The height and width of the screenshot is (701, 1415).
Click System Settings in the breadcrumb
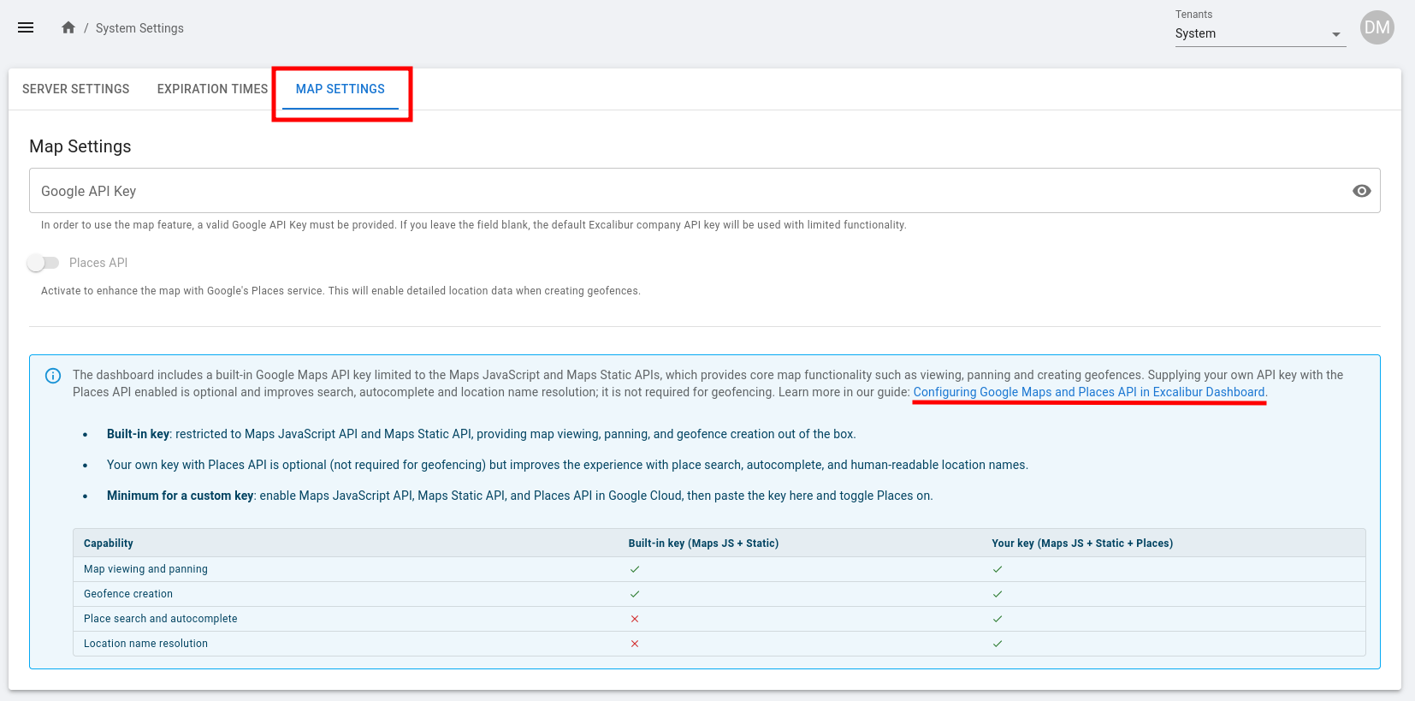139,28
